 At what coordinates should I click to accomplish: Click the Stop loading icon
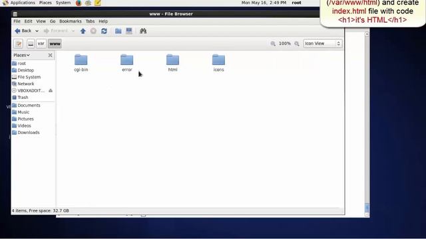93,31
